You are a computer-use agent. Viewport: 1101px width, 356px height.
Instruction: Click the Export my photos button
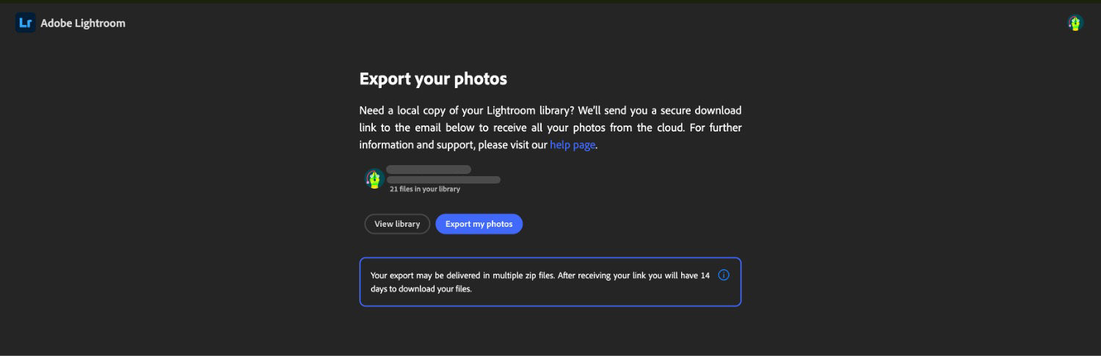coord(479,224)
